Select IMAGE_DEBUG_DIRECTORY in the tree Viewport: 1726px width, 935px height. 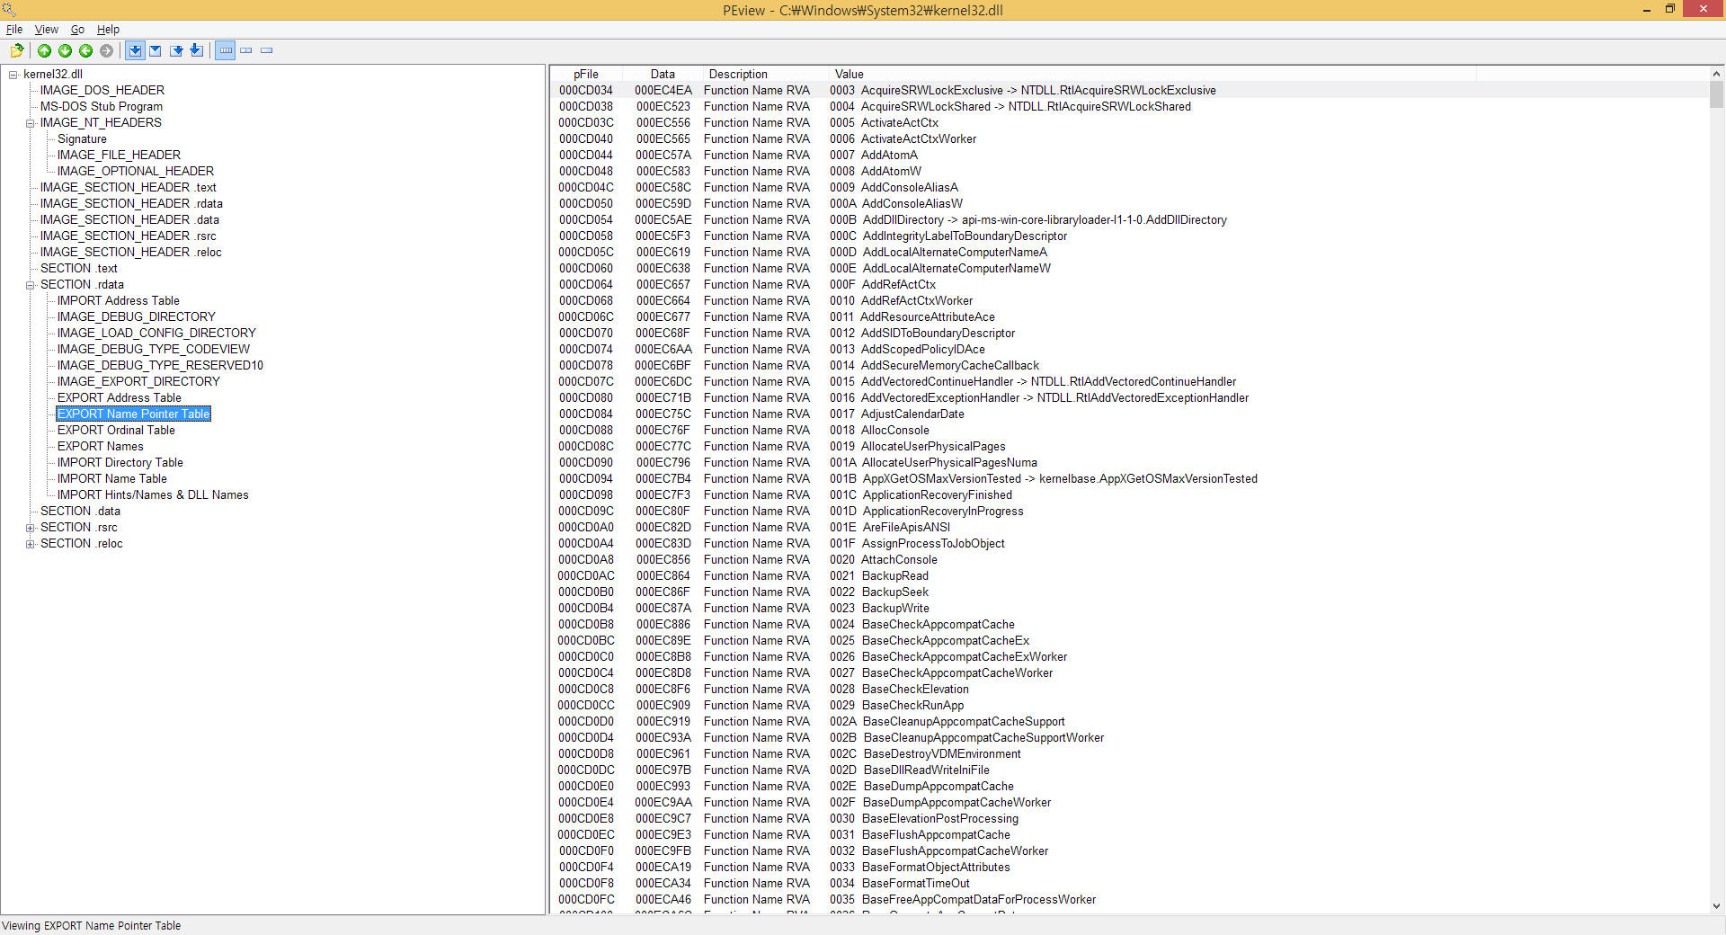[137, 317]
